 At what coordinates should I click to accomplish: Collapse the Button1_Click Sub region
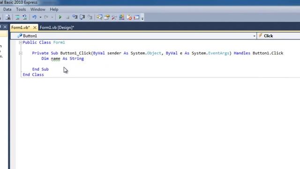tap(21, 53)
